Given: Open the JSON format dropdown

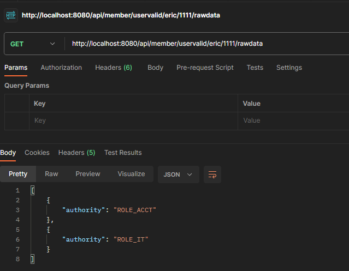Looking at the screenshot, I should (x=178, y=174).
